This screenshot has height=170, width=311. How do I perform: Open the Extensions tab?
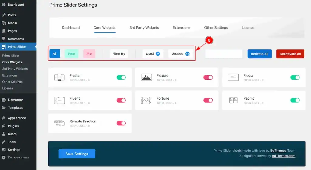[182, 28]
